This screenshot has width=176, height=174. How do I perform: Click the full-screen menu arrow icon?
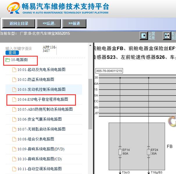click(143, 36)
